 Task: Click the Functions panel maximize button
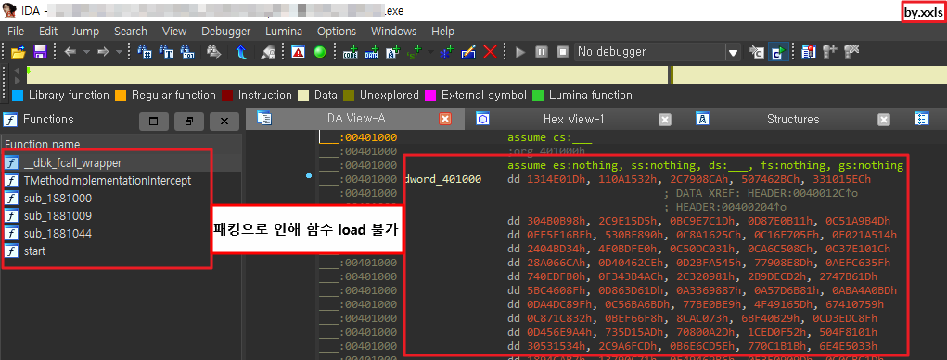coord(153,122)
